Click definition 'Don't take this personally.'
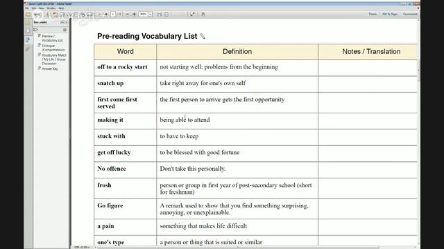The height and width of the screenshot is (249, 444). [x=193, y=169]
